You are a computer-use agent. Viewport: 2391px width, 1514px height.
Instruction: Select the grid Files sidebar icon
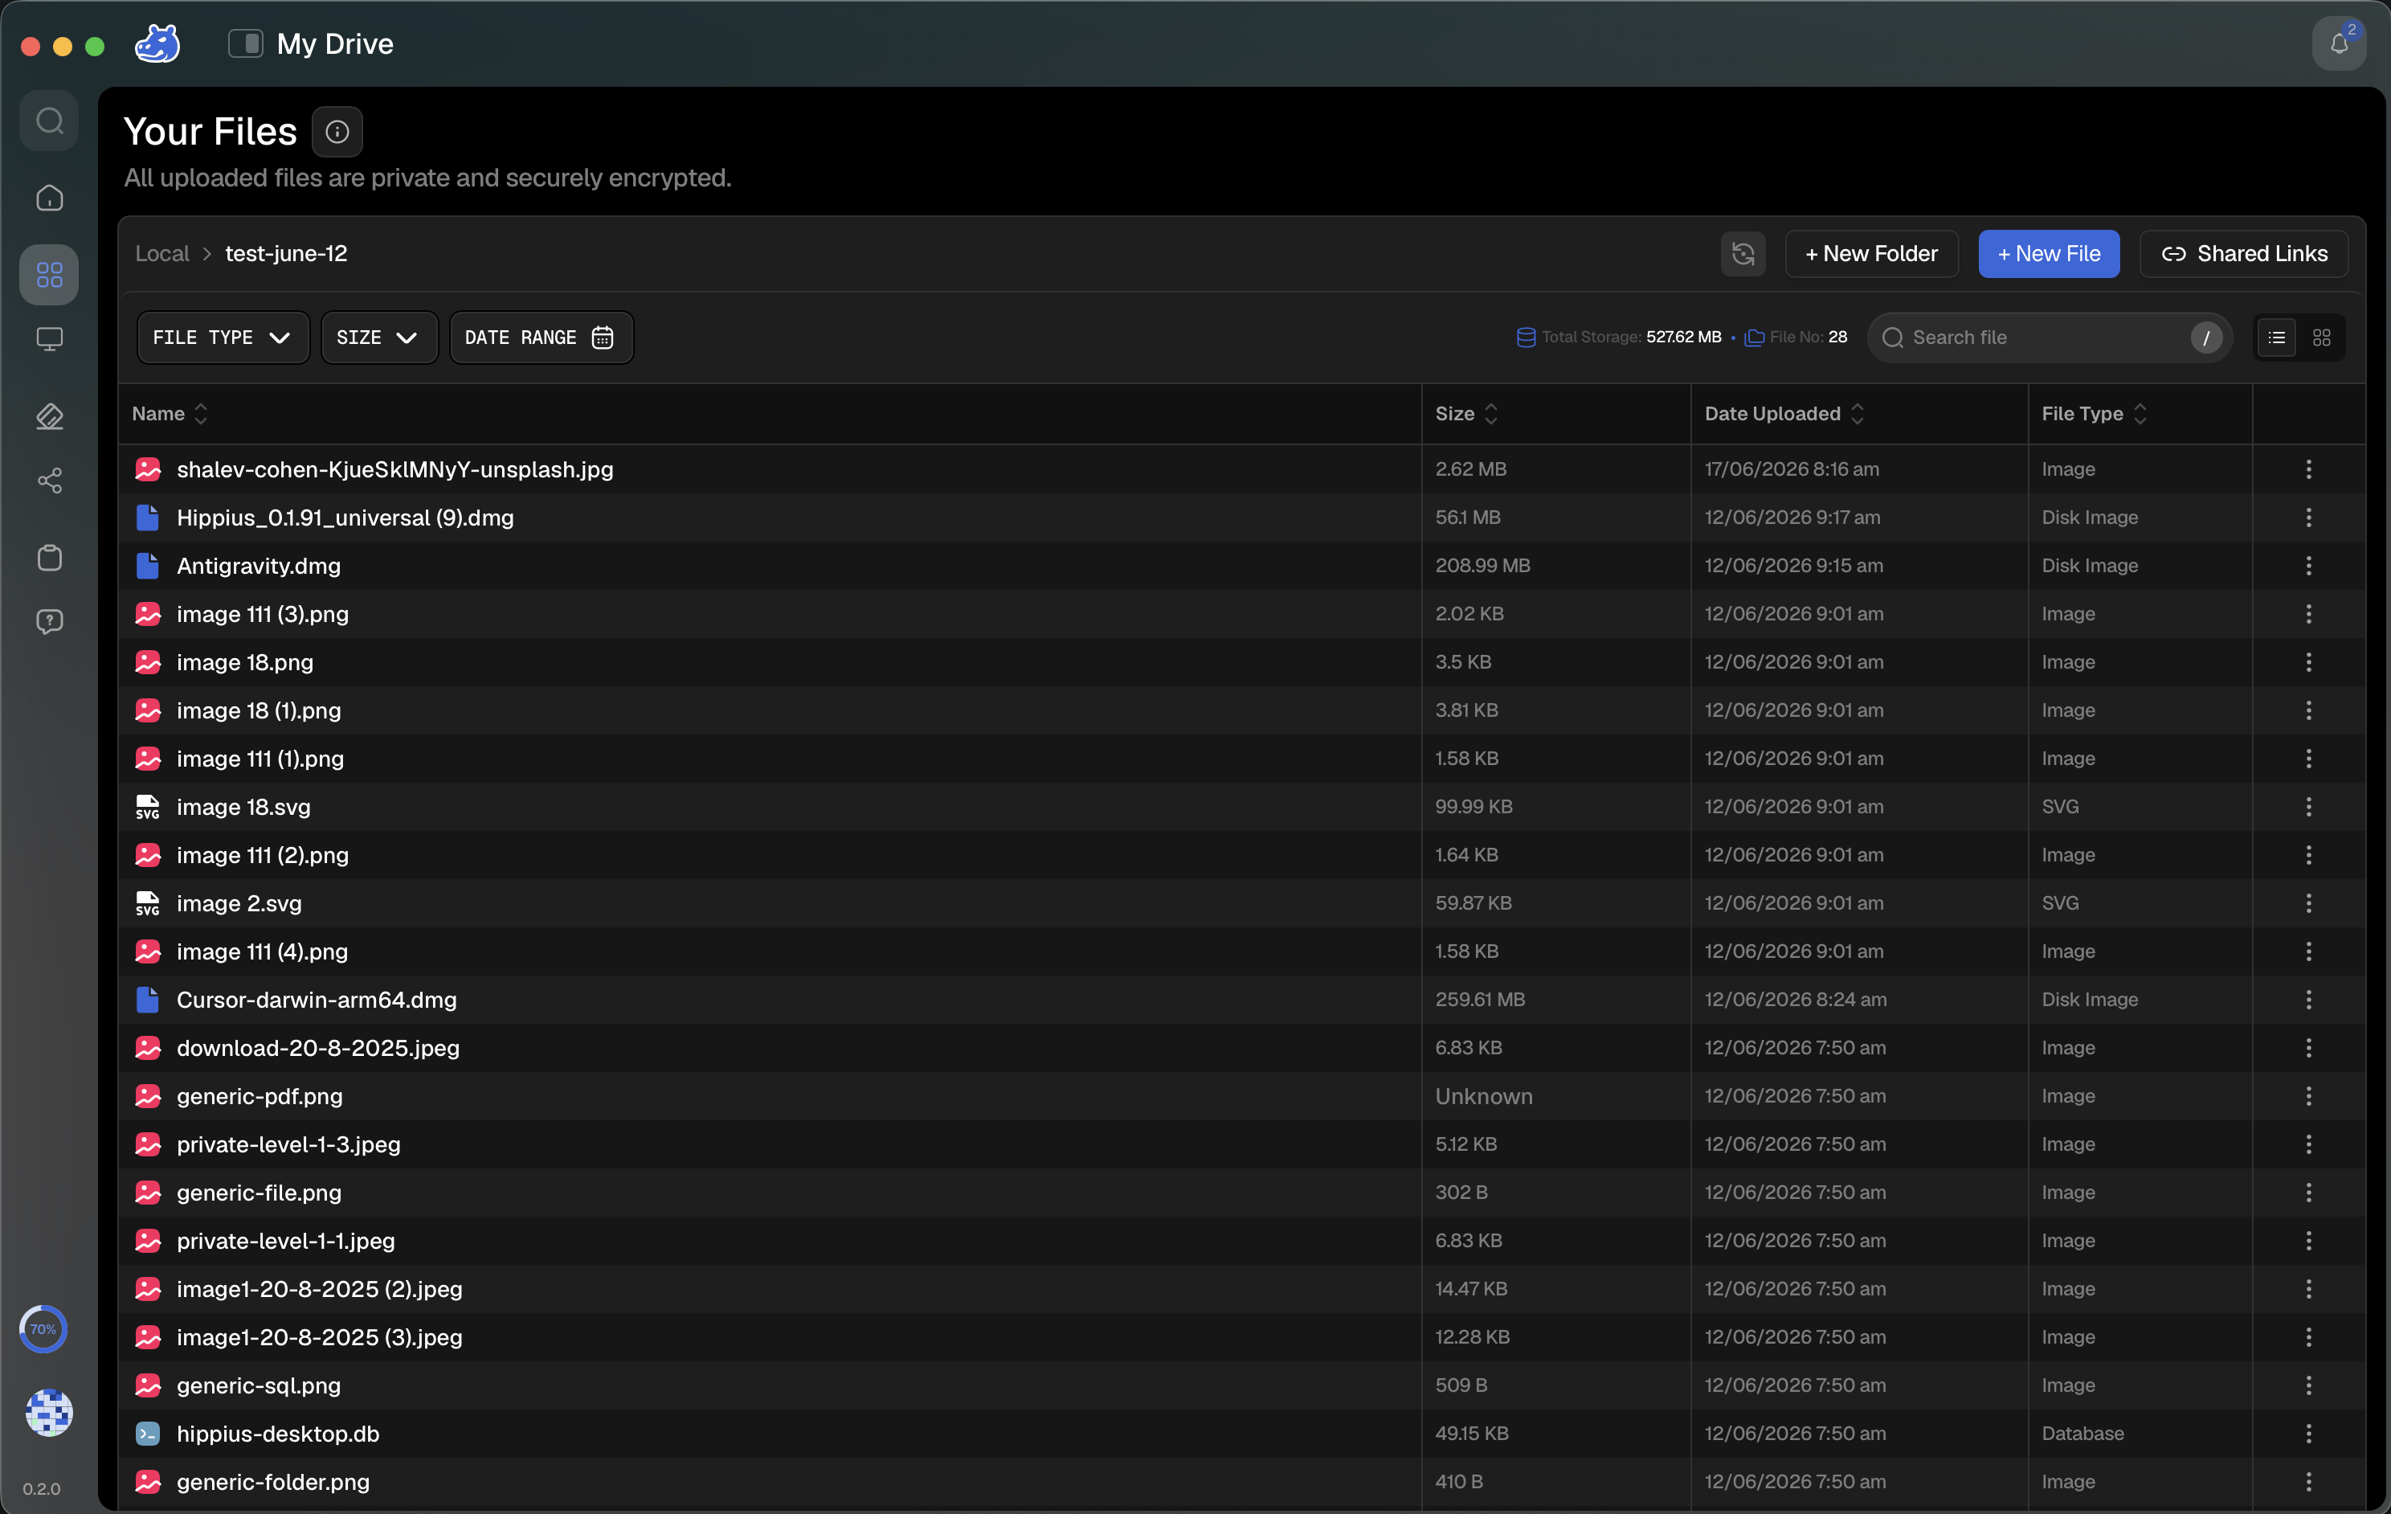point(50,274)
